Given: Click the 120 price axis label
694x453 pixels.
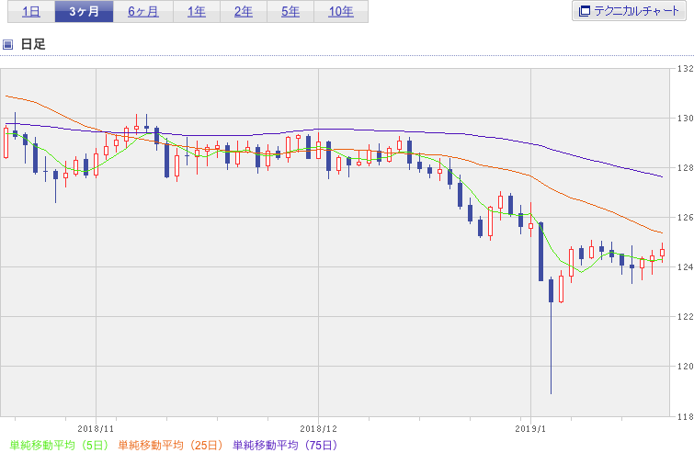Looking at the screenshot, I should (686, 366).
